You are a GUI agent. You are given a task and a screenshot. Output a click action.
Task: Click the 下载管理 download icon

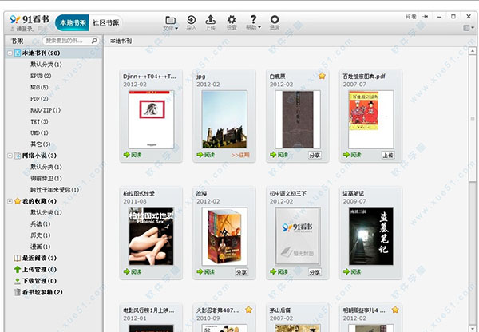[18, 281]
